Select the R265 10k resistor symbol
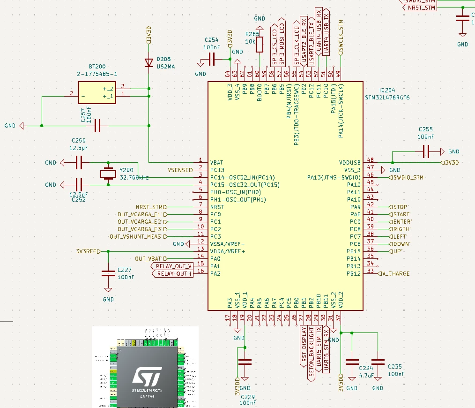 260,45
